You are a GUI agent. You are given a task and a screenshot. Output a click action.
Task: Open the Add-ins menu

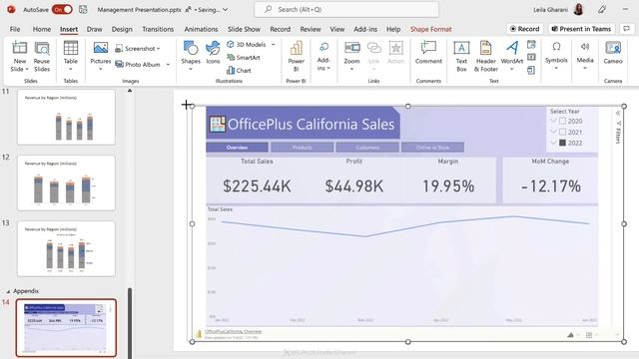pyautogui.click(x=323, y=56)
